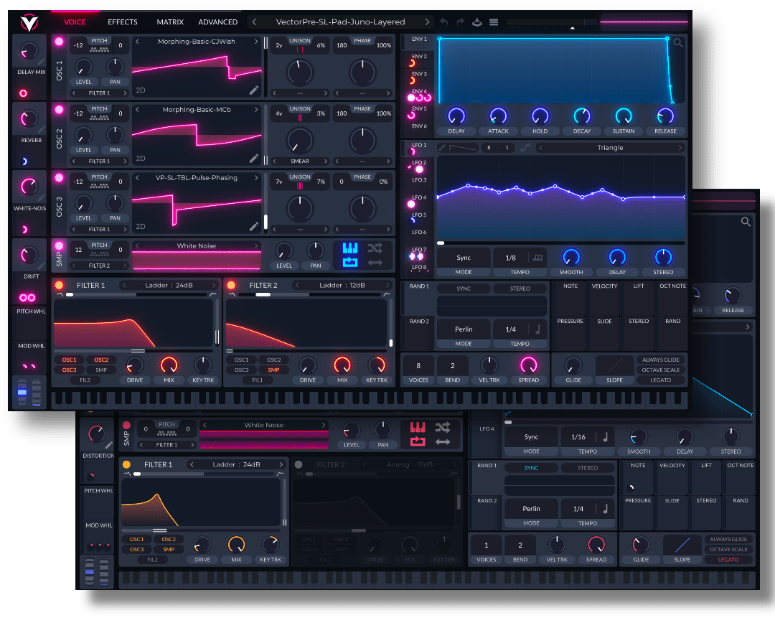
Task: Click the voices count field showing 8
Action: (418, 365)
